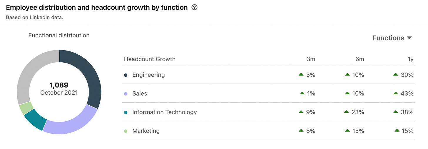The height and width of the screenshot is (149, 428).
Task: Click the Sales purple legend dot
Action: 126,94
